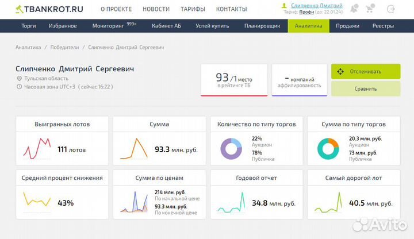
Task: Click the TBANKROT.RU logo
Action: [x=49, y=9]
